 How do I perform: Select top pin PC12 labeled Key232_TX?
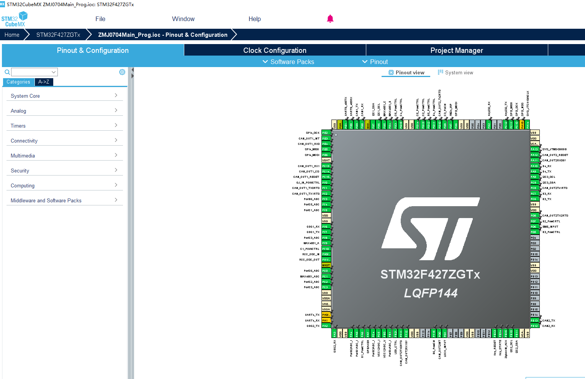click(506, 125)
